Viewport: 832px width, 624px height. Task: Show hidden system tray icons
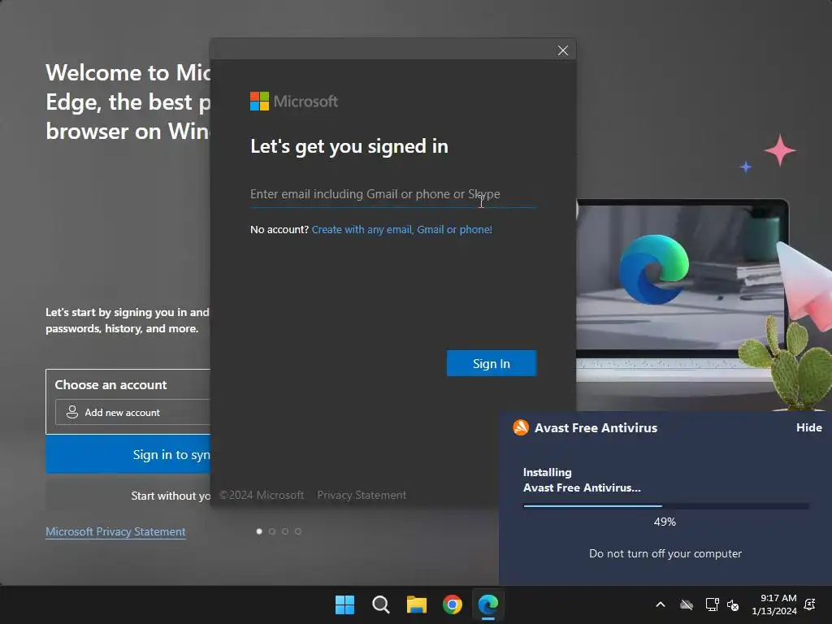point(661,604)
